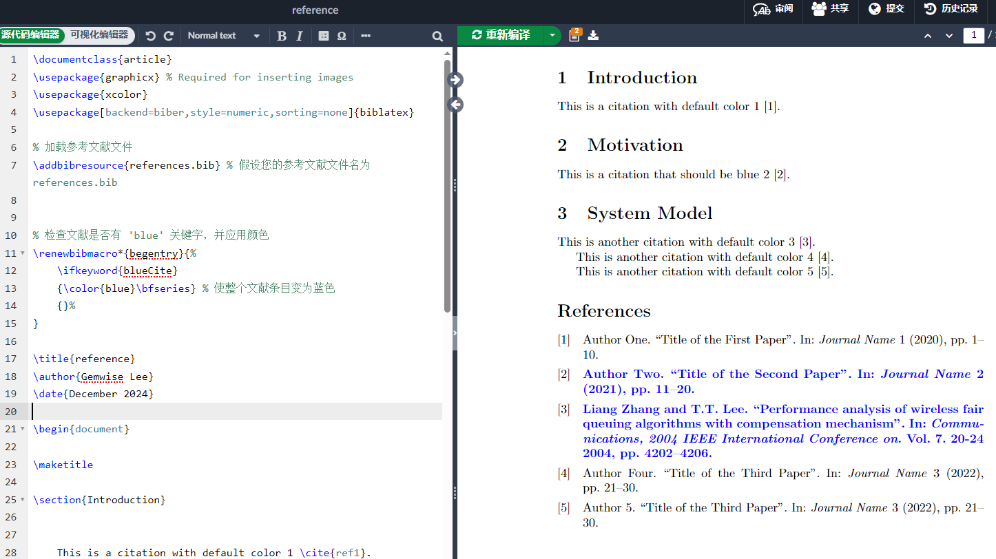This screenshot has height=559, width=996.
Task: Click the '3 System Model' heading in PDF
Action: 635,213
